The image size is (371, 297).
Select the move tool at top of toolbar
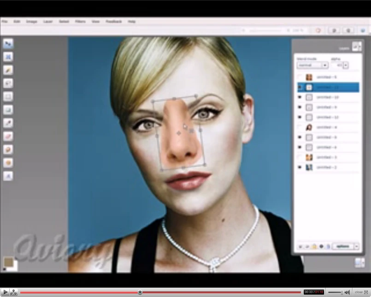(8, 44)
